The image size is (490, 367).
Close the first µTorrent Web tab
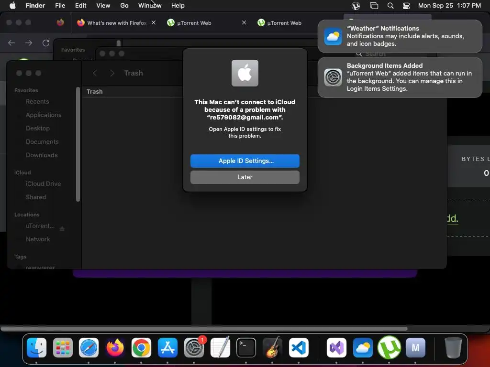(x=244, y=22)
